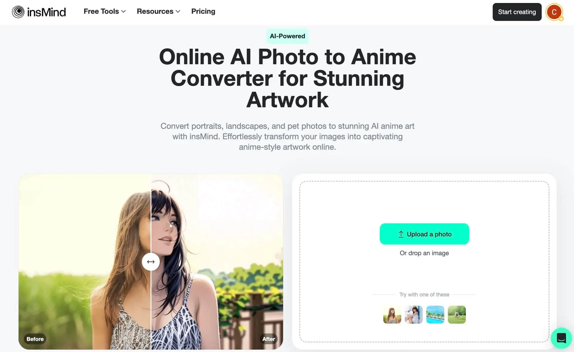This screenshot has height=352, width=574.
Task: Click the user profile avatar icon
Action: [x=555, y=11]
